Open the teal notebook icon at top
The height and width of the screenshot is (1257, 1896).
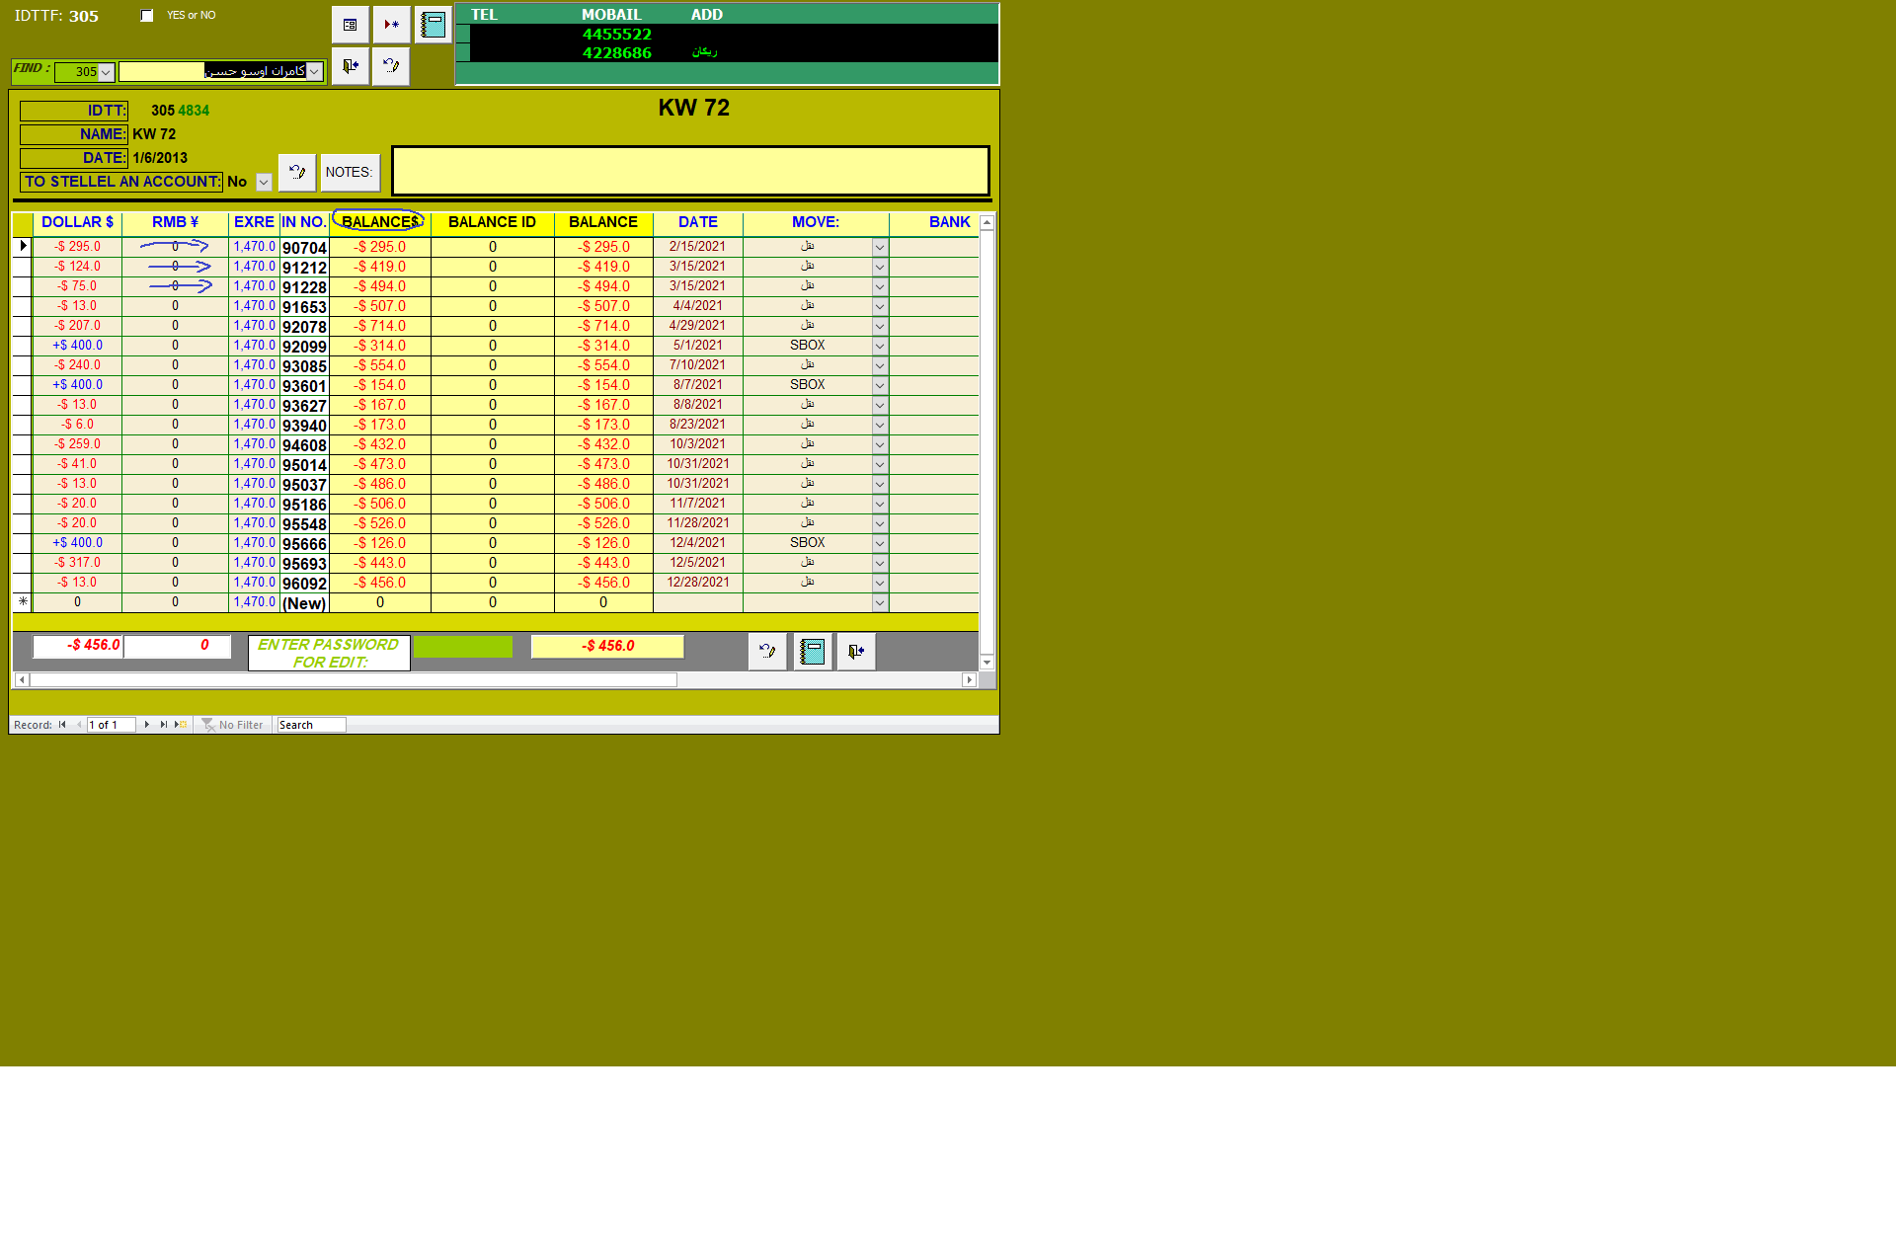coord(433,25)
